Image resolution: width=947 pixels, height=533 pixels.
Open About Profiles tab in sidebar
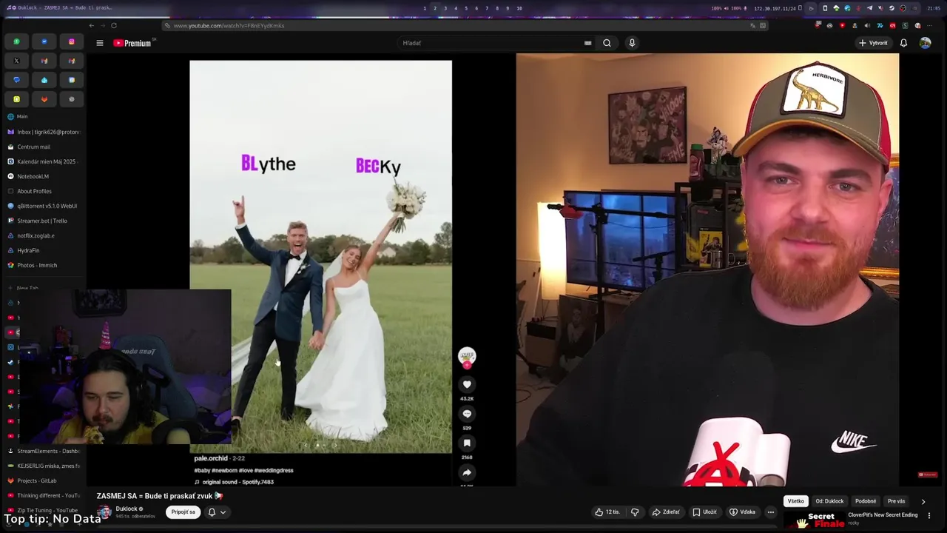tap(44, 191)
